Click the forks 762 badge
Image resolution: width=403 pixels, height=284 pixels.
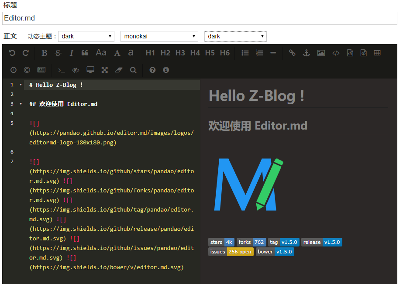(x=251, y=242)
